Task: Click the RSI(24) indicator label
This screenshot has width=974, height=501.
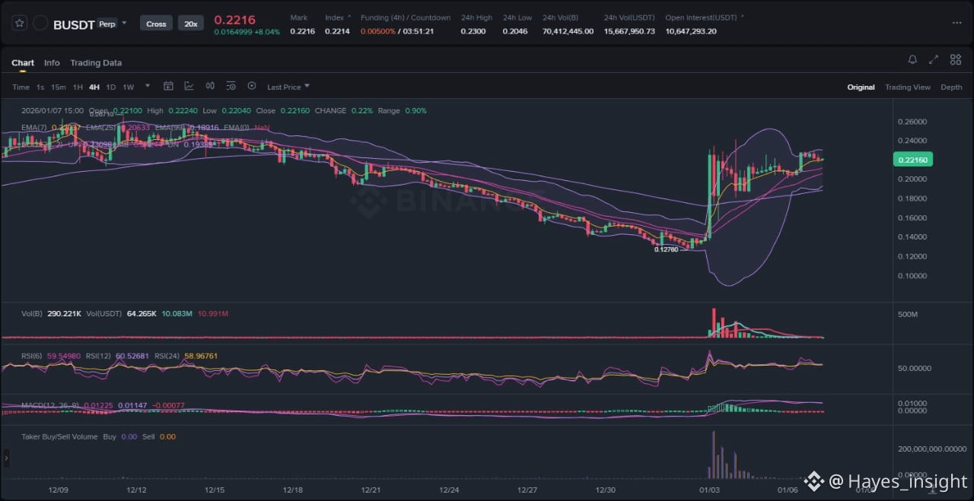Action: [x=168, y=356]
